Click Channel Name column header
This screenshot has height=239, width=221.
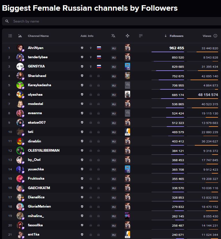tap(38, 36)
